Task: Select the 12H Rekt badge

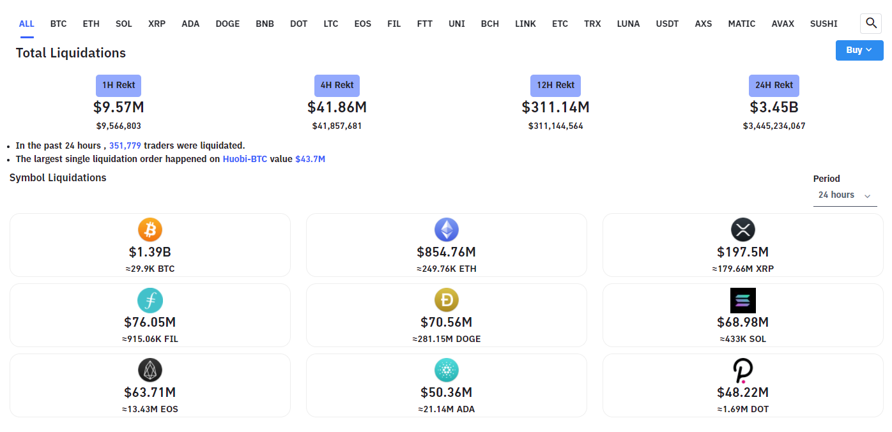Action: click(555, 86)
